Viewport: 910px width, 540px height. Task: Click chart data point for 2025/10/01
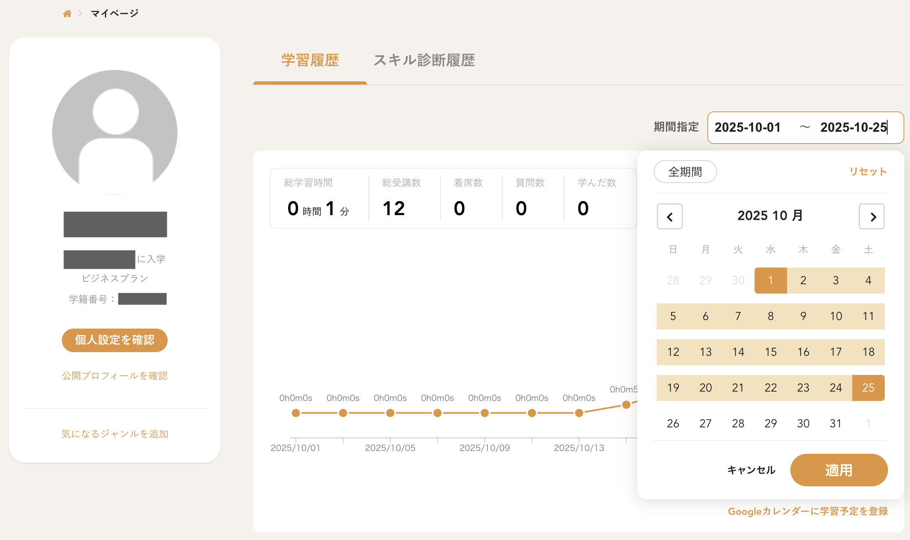(x=296, y=413)
